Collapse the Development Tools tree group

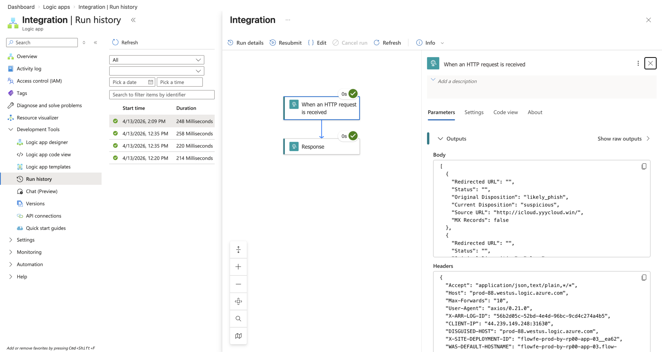pyautogui.click(x=11, y=129)
